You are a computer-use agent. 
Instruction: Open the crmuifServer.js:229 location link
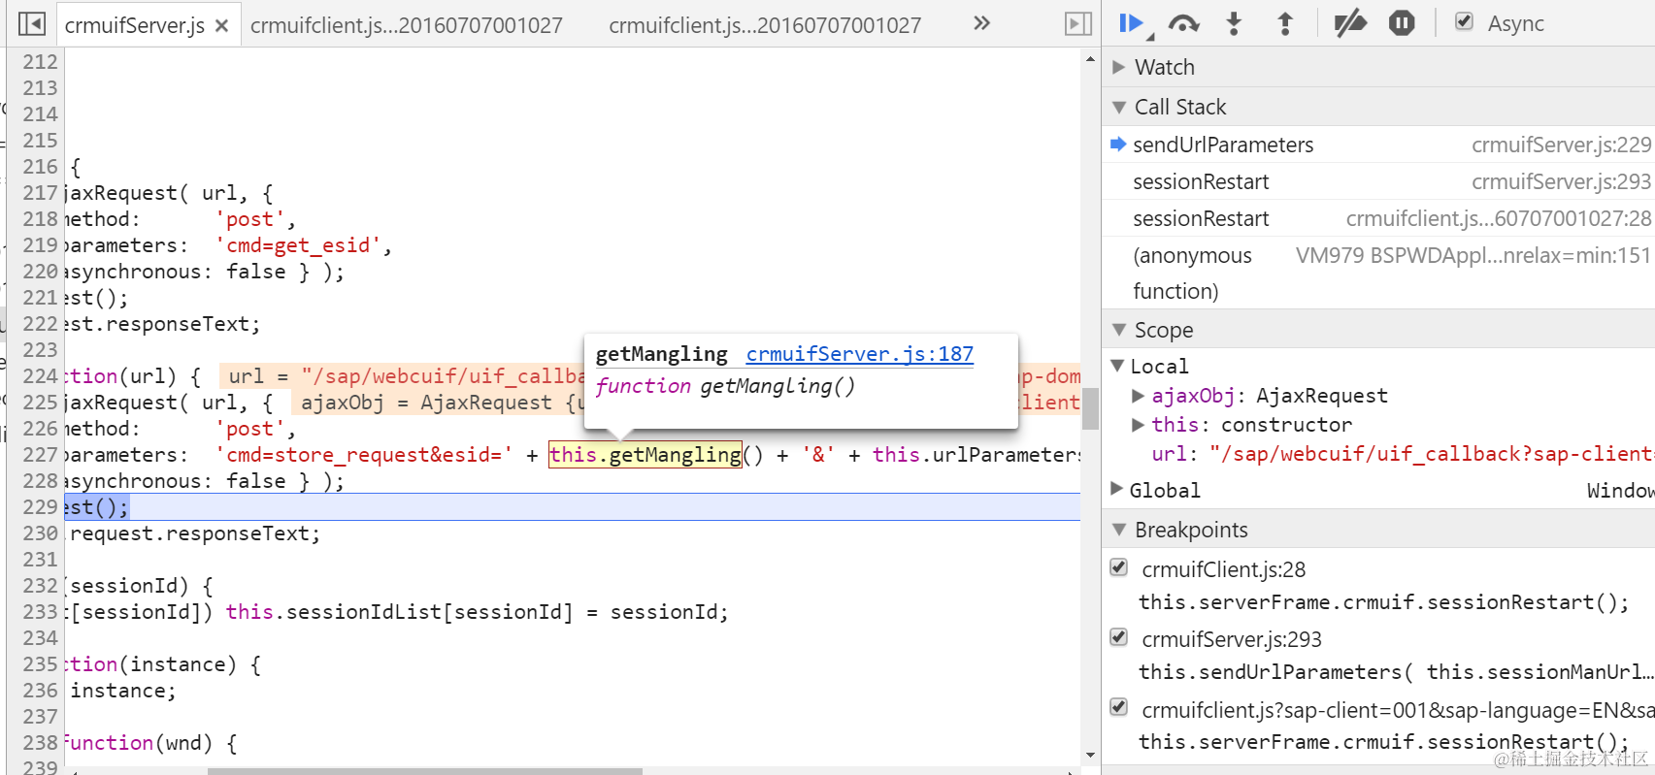click(1561, 145)
